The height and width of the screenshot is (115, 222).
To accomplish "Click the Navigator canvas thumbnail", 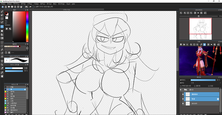I will [200, 29].
